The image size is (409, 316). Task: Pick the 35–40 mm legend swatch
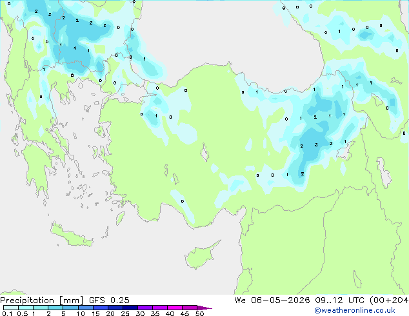tap(160, 308)
